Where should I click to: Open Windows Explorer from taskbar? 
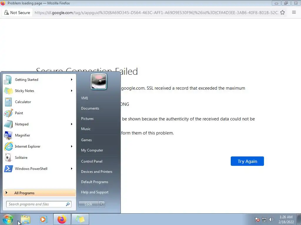(26, 219)
